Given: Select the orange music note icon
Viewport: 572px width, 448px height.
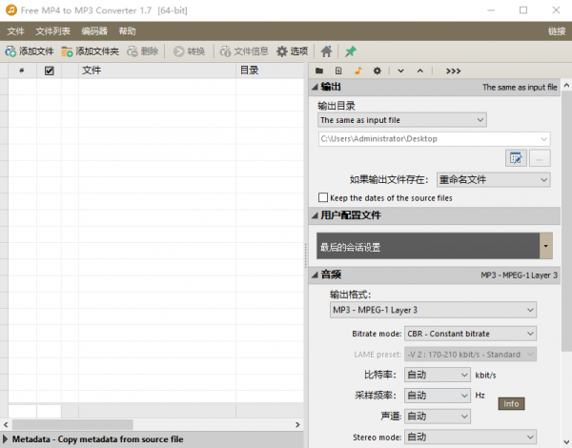Looking at the screenshot, I should pos(358,71).
